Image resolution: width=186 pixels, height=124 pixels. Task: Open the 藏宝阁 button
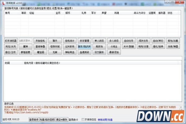point(40,52)
